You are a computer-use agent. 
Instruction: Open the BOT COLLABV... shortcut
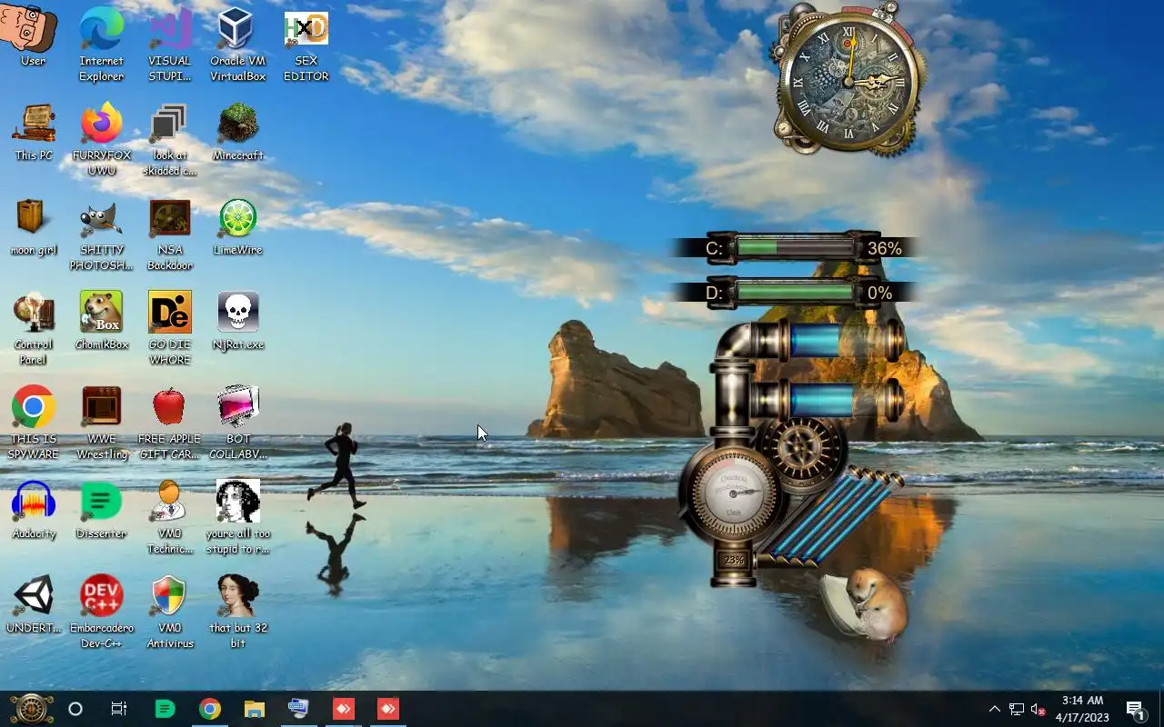(237, 423)
